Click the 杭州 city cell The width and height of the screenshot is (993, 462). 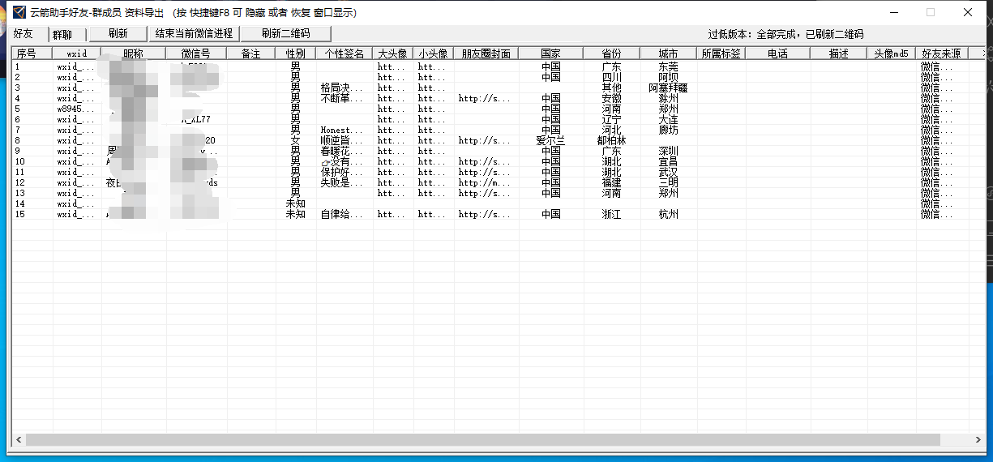point(668,214)
